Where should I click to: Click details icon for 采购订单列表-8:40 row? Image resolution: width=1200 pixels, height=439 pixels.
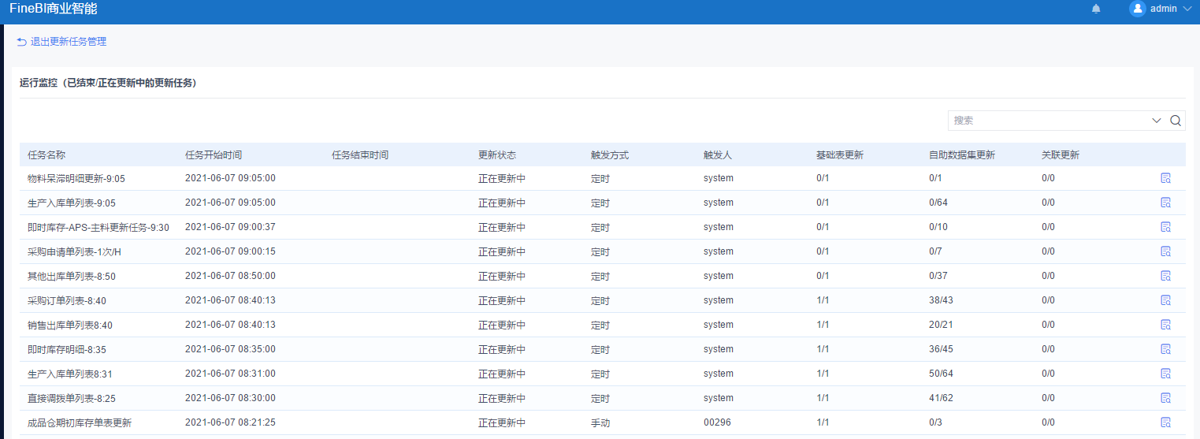[1165, 300]
